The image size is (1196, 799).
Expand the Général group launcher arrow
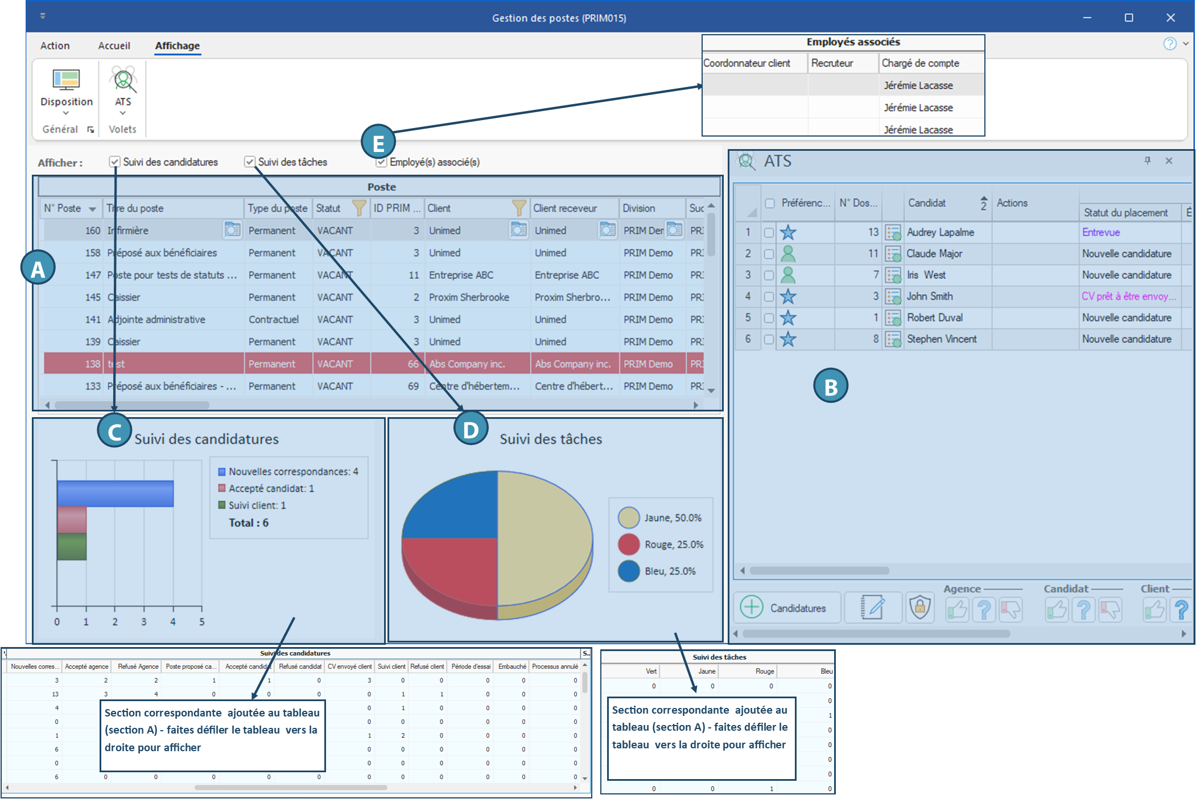(x=90, y=130)
